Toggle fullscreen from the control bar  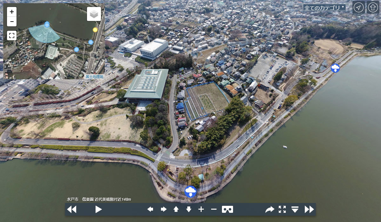[x=282, y=209]
